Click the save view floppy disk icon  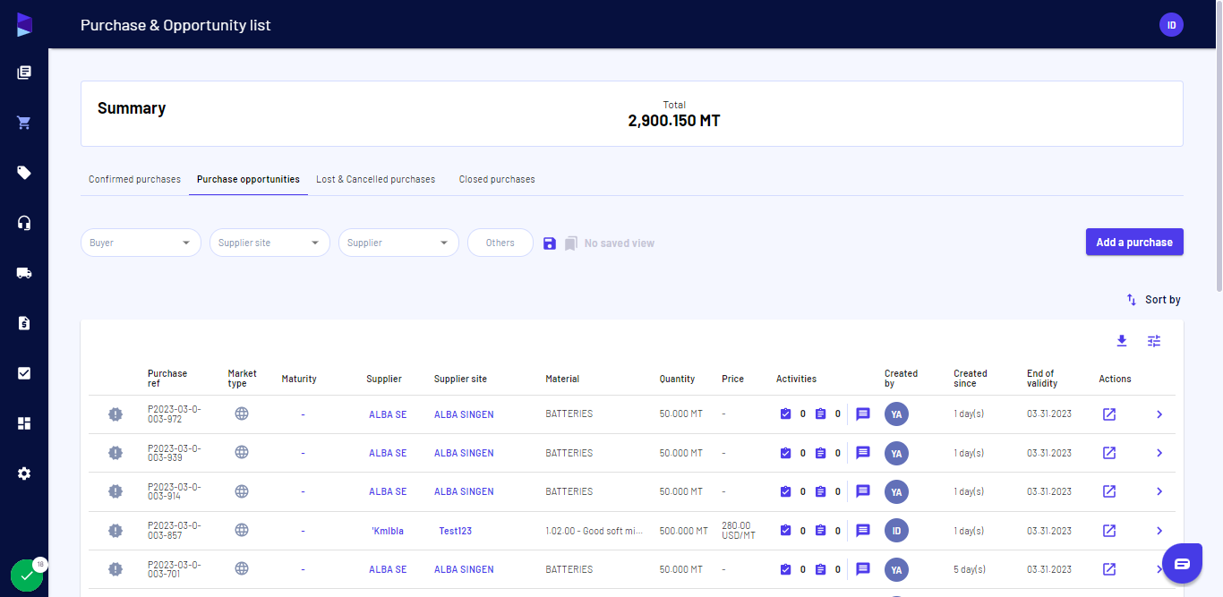pos(550,243)
